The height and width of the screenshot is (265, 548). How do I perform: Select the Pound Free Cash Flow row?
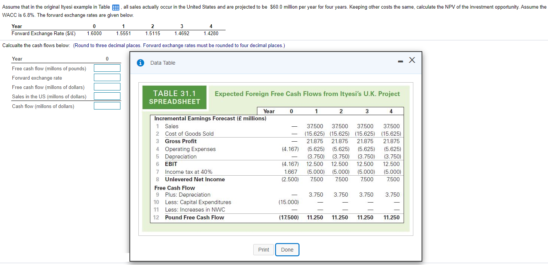195,218
